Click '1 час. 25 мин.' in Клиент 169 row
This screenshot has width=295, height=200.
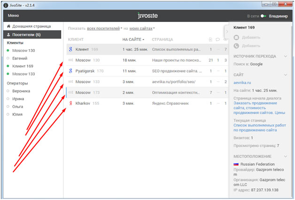(135, 49)
